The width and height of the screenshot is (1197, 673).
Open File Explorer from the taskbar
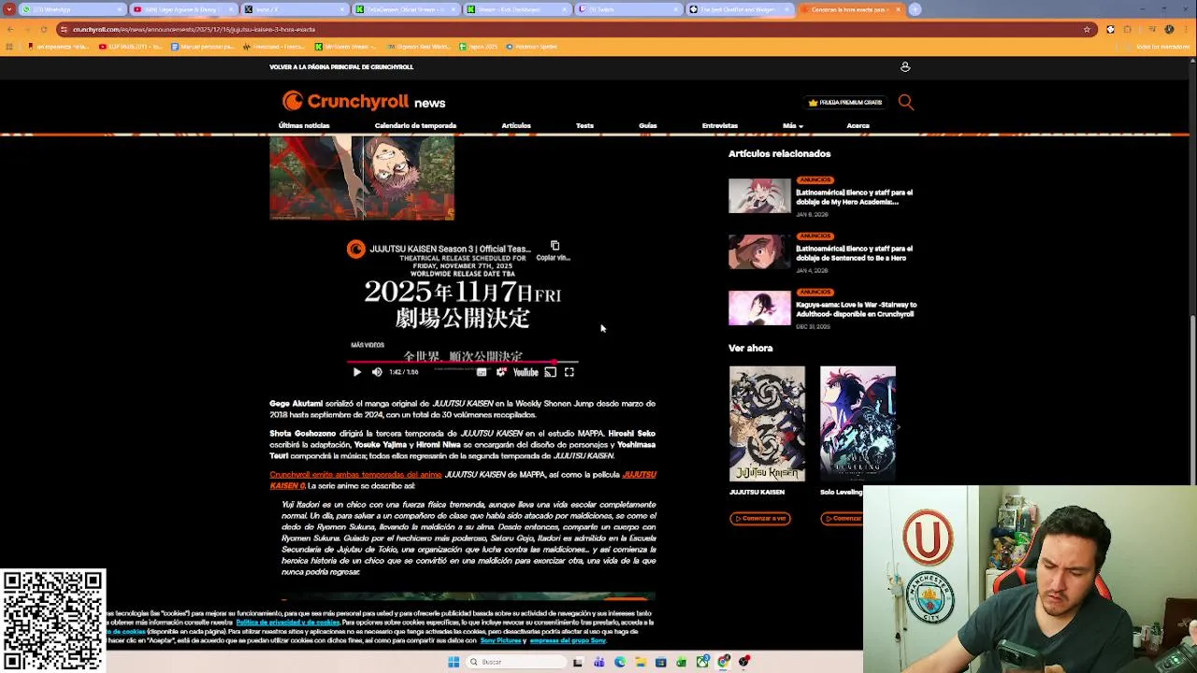click(x=641, y=662)
